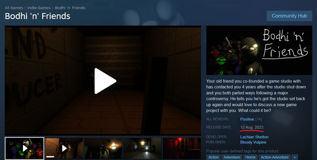This screenshot has width=317, height=160.
Task: Click Bodhi 'n' Friends breadcrumb link
Action: tap(70, 8)
